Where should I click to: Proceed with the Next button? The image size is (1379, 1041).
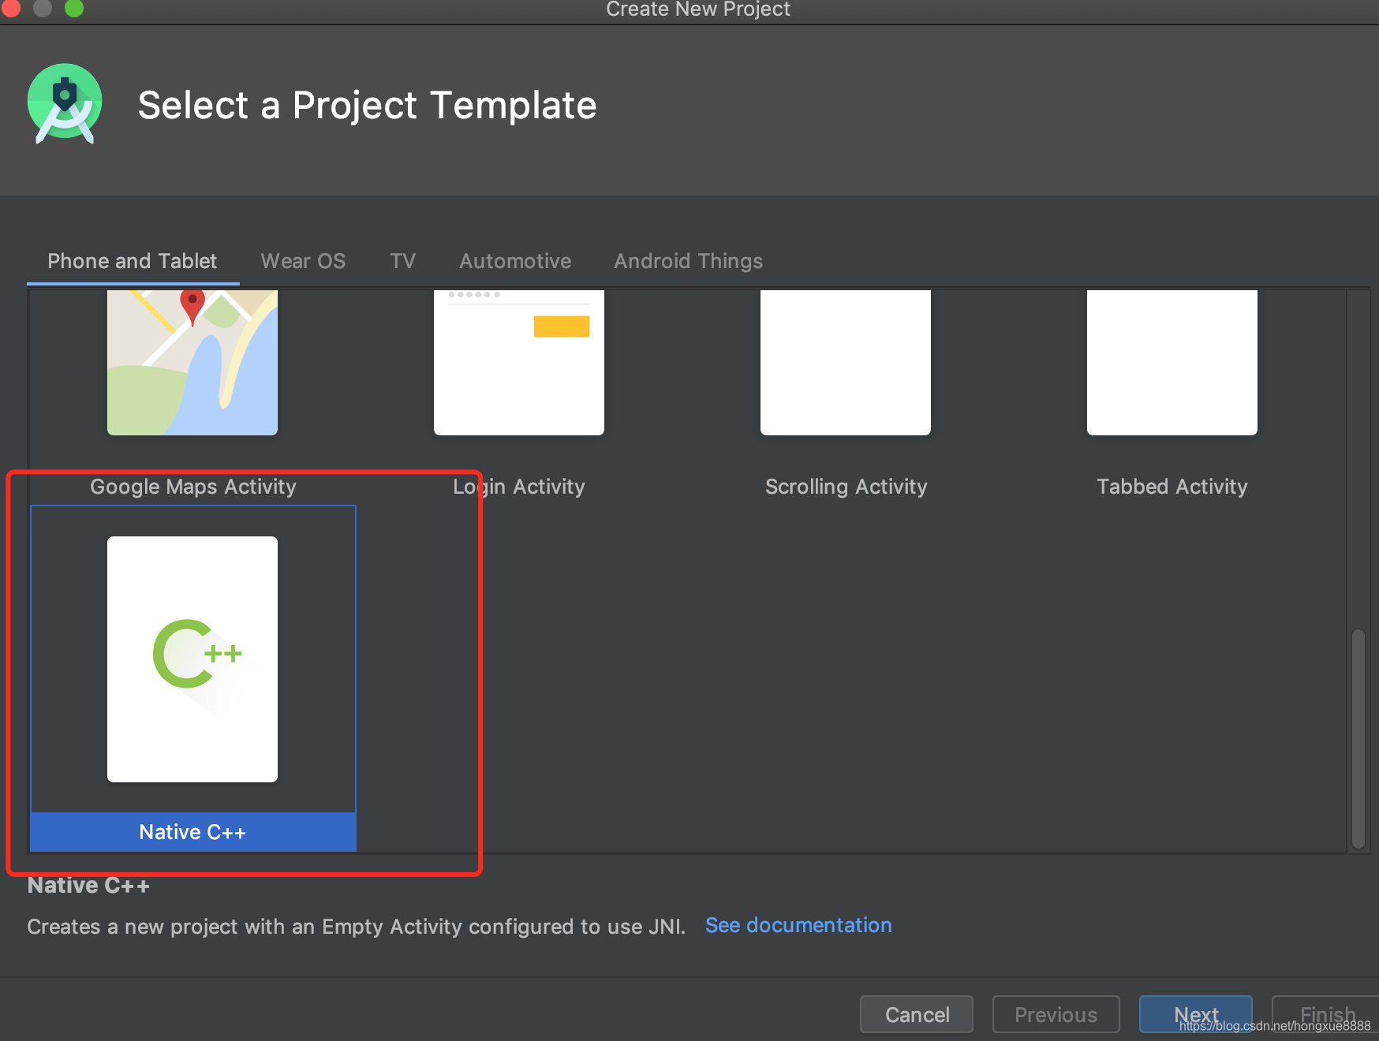tap(1196, 1014)
